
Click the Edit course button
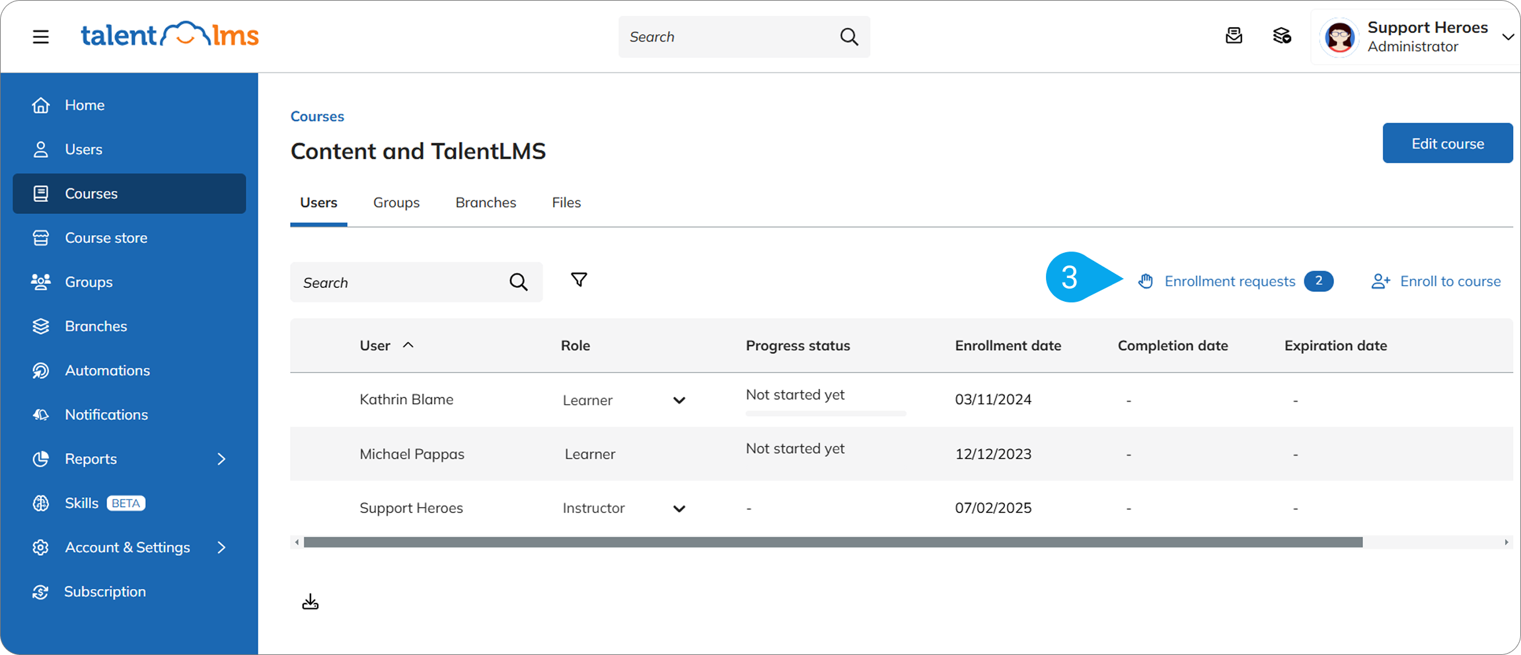(x=1448, y=143)
